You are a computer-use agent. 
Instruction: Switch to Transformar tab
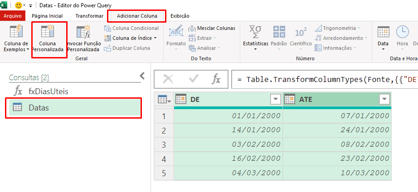pyautogui.click(x=89, y=16)
